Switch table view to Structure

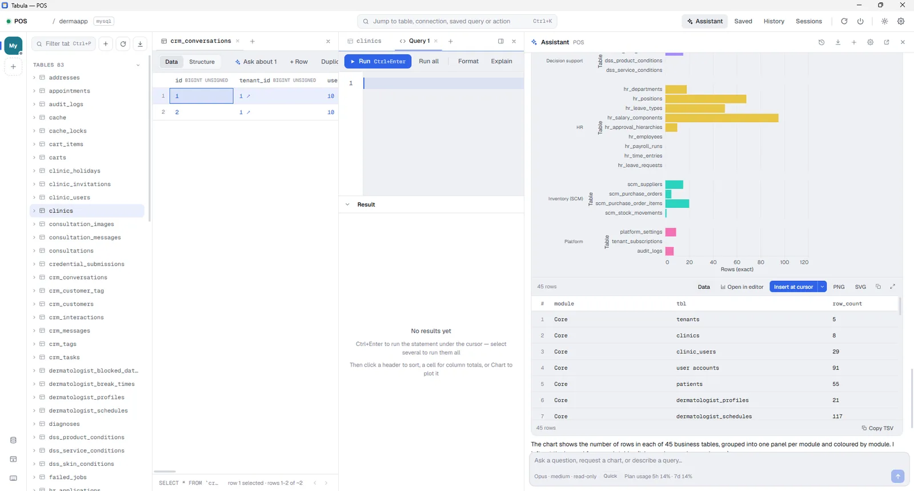[x=202, y=62]
